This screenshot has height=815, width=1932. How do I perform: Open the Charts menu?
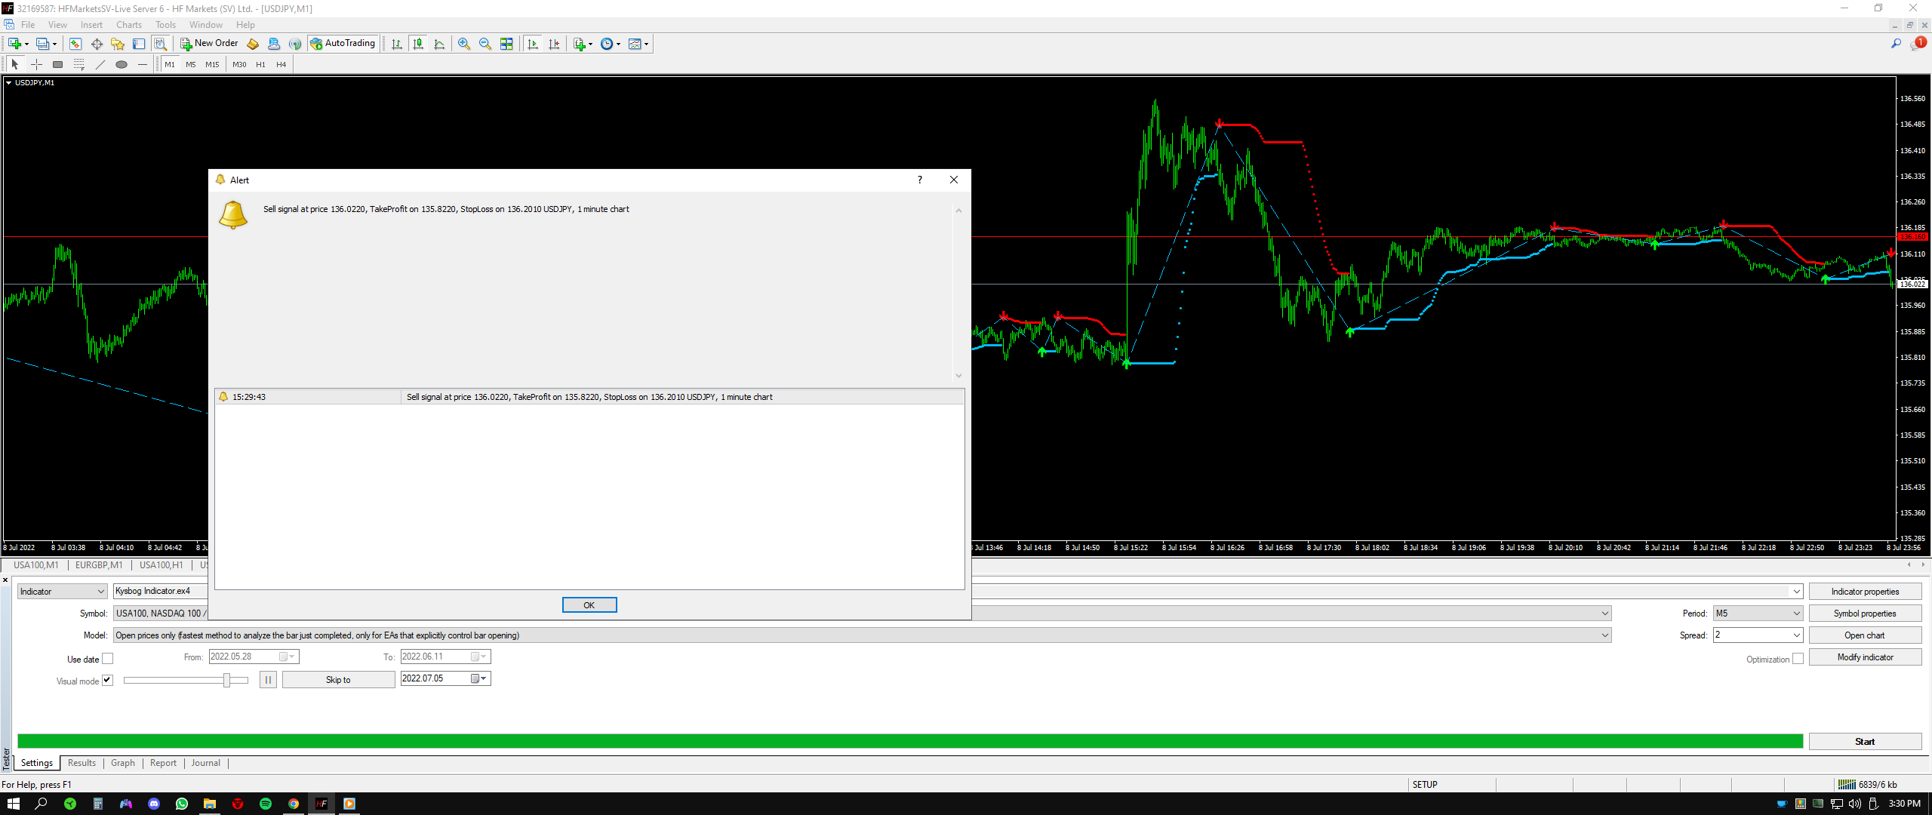(129, 25)
